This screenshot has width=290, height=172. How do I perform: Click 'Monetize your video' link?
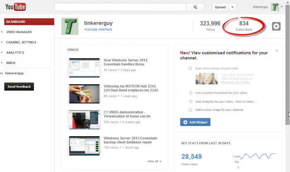[236, 82]
